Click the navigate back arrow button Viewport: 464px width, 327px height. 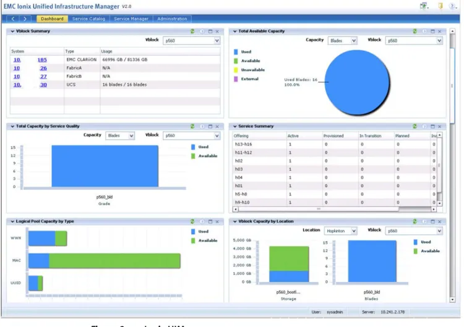(13, 19)
